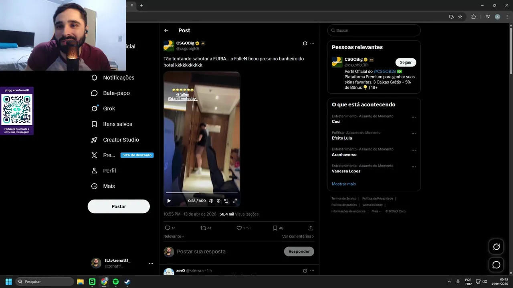
Task: Click the Buscar search field
Action: point(374,30)
